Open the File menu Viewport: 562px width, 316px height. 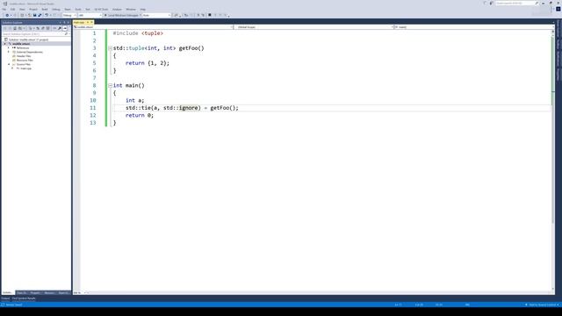[4, 10]
